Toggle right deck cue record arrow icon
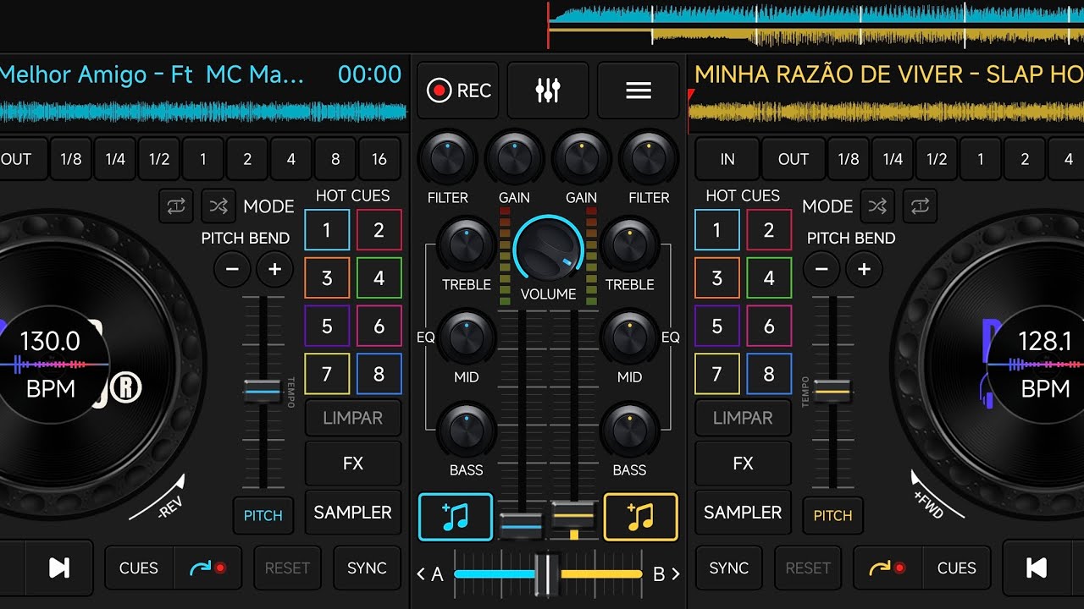Viewport: 1084px width, 609px height. 887,568
